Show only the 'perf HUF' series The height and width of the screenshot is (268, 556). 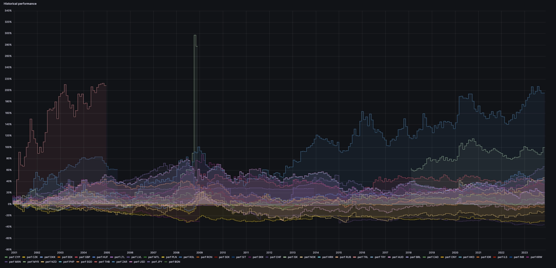point(102,257)
